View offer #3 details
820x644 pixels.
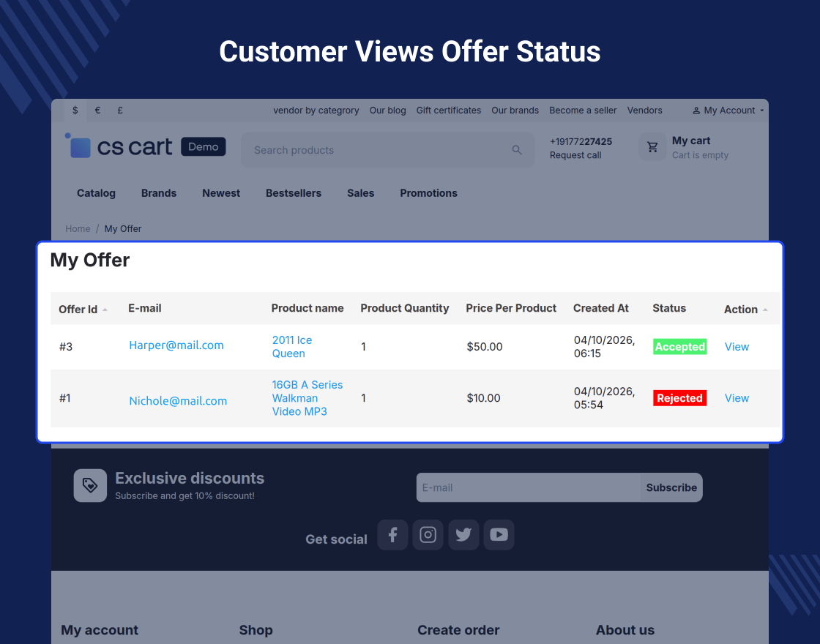pyautogui.click(x=737, y=347)
